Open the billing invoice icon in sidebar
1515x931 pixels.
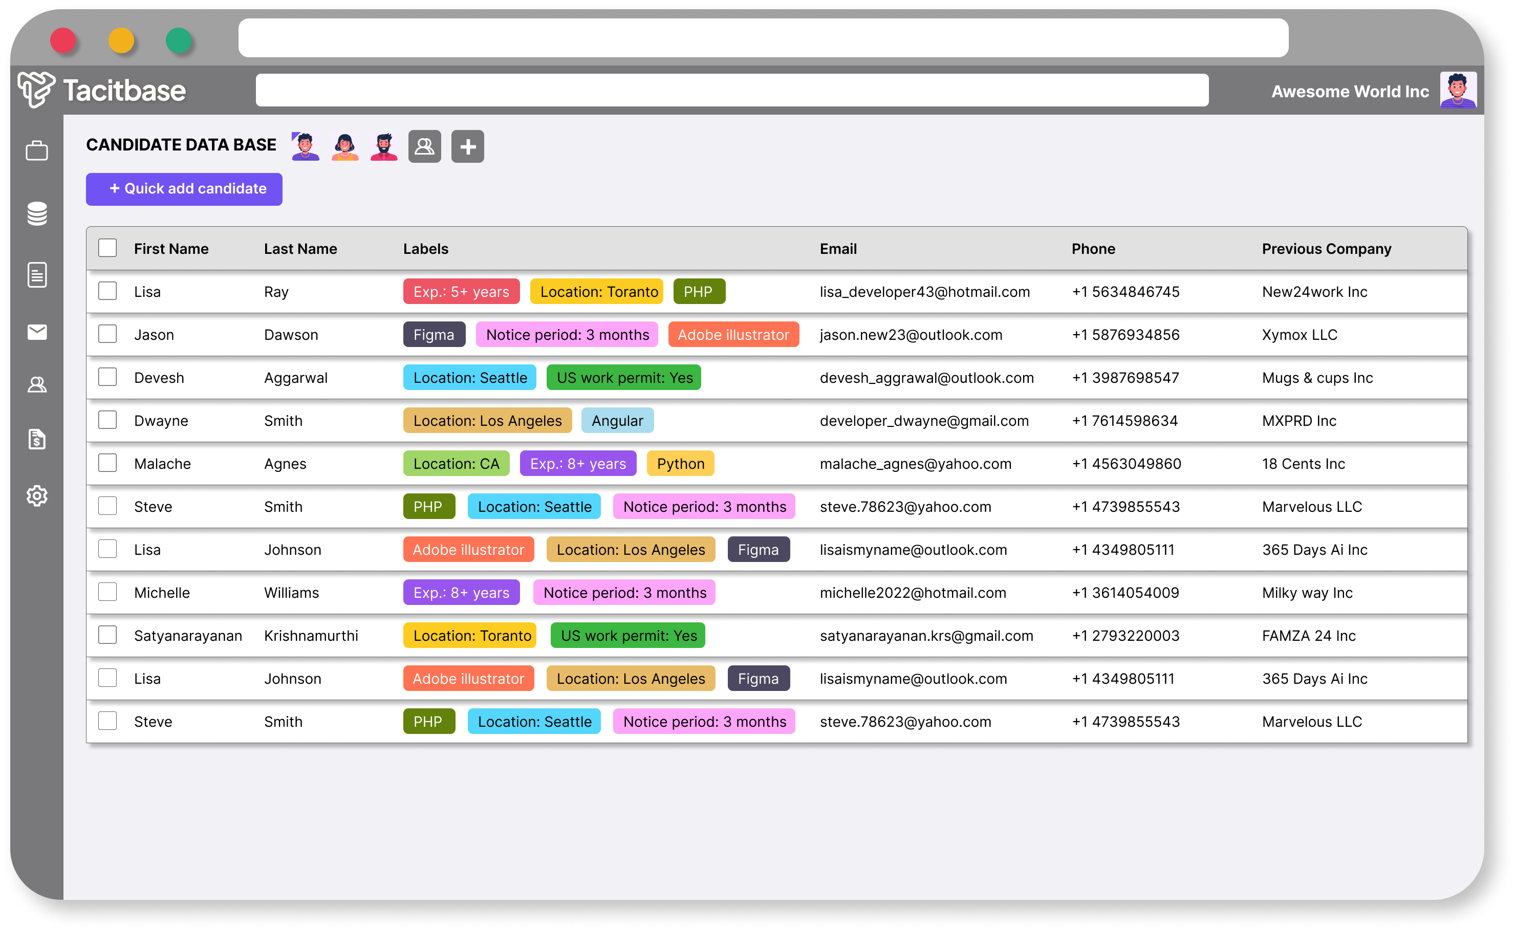[x=37, y=439]
